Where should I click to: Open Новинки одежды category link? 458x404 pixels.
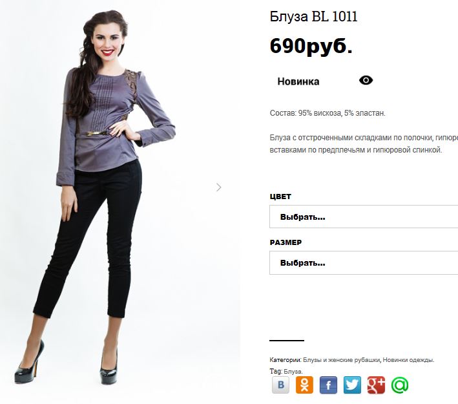point(408,360)
